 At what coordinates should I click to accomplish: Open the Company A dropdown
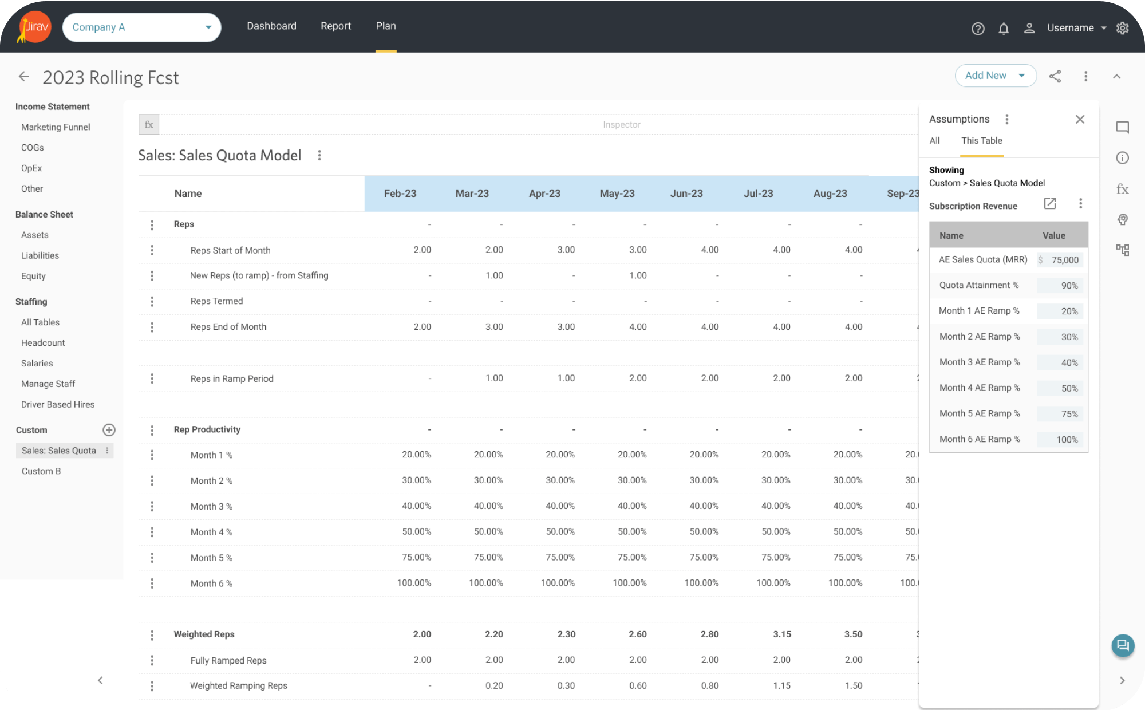point(141,27)
